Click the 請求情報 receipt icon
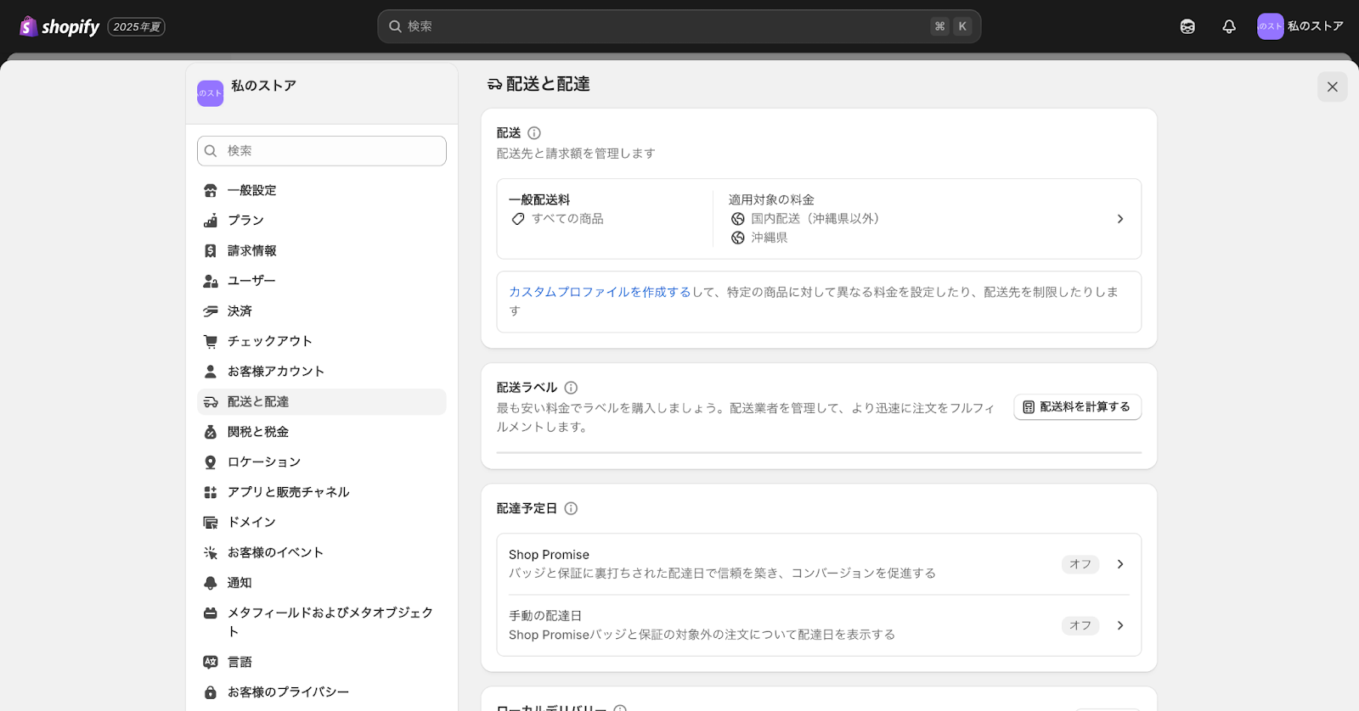Screen dimensions: 1359x711 [211, 251]
